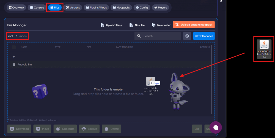Click the SFTP Connect button
Image resolution: width=275 pixels, height=138 pixels.
(204, 36)
